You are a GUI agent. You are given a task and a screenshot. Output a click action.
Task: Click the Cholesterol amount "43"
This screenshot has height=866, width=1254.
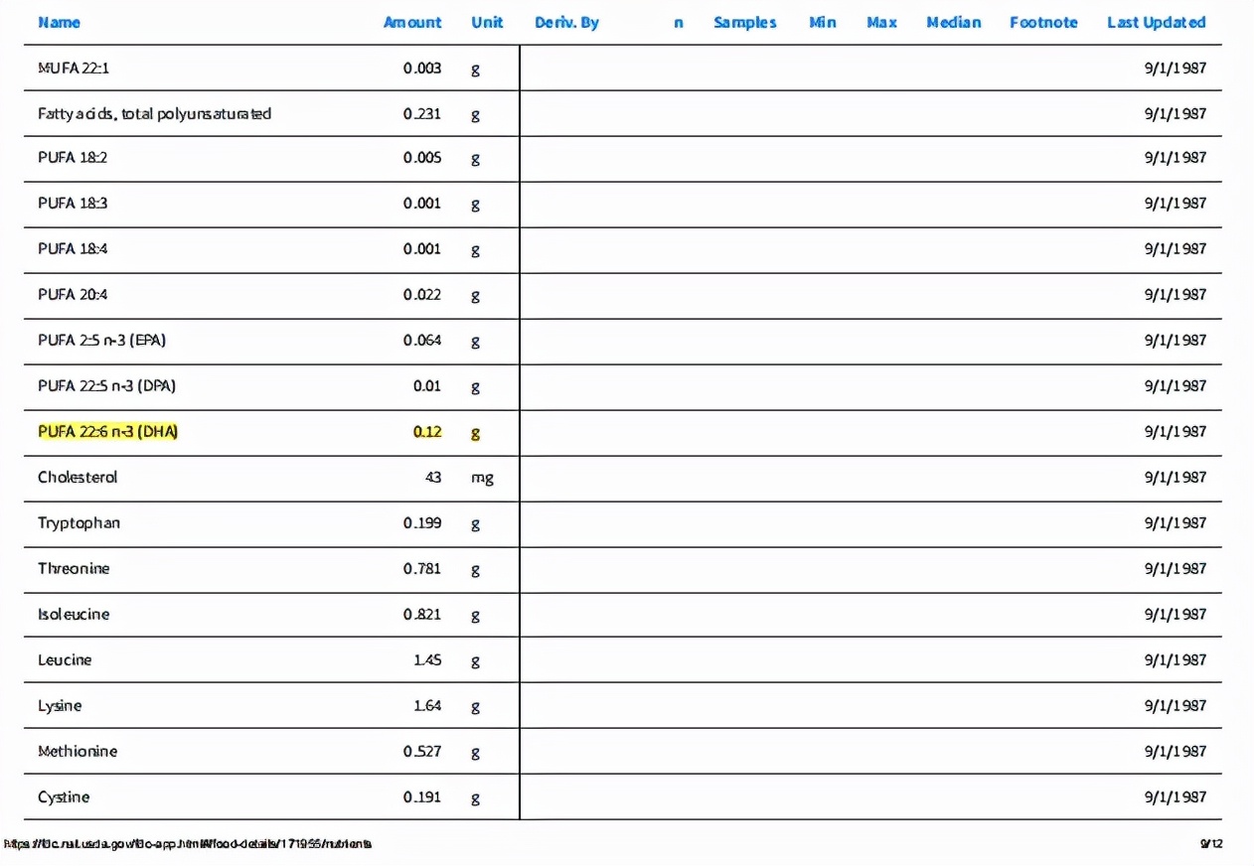(x=433, y=477)
